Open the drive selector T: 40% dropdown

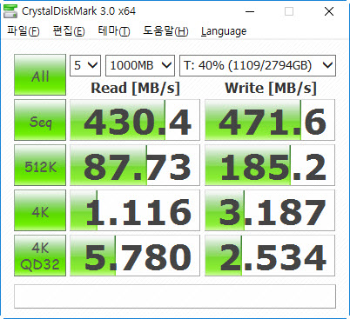[258, 65]
